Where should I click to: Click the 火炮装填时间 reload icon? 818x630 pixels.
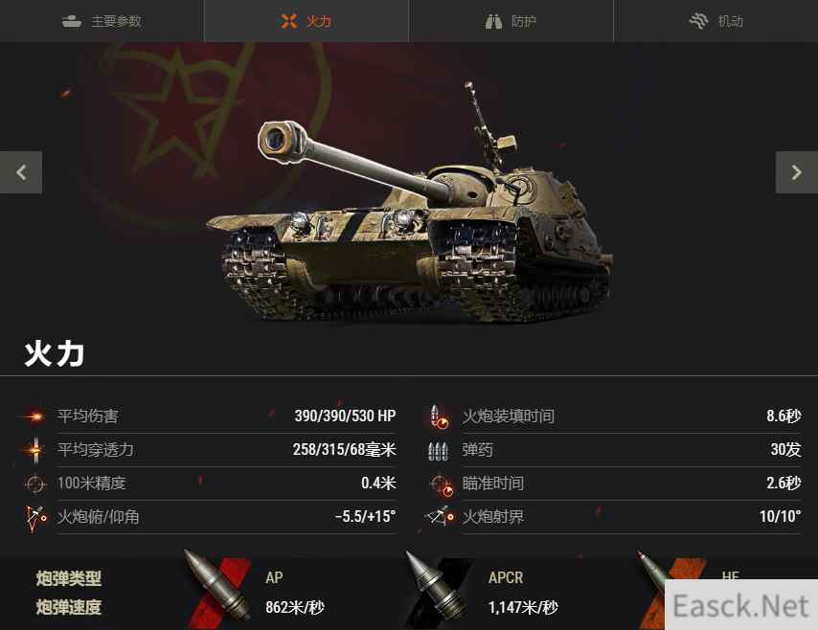[439, 416]
